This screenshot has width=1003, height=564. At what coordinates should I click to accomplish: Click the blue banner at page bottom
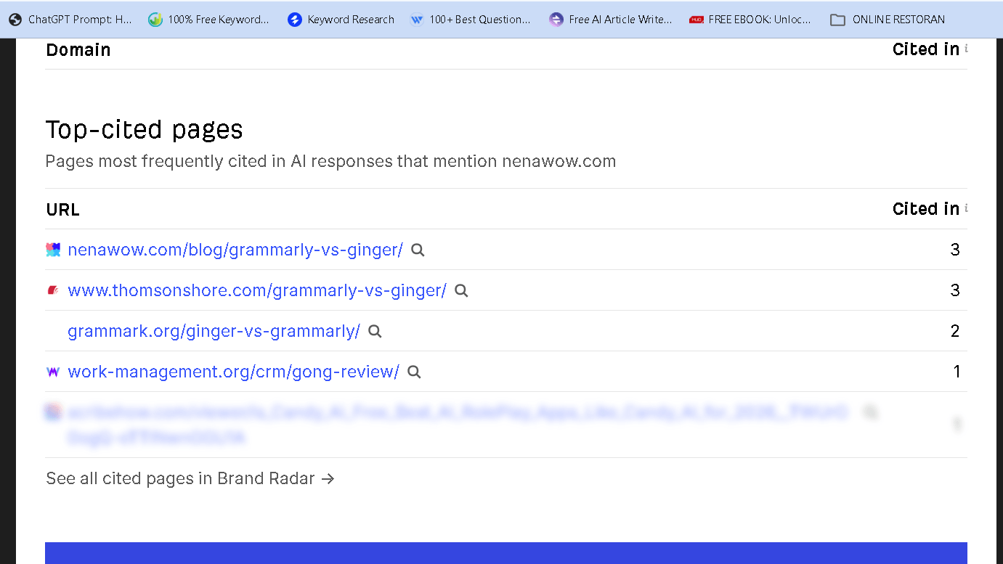pos(505,553)
